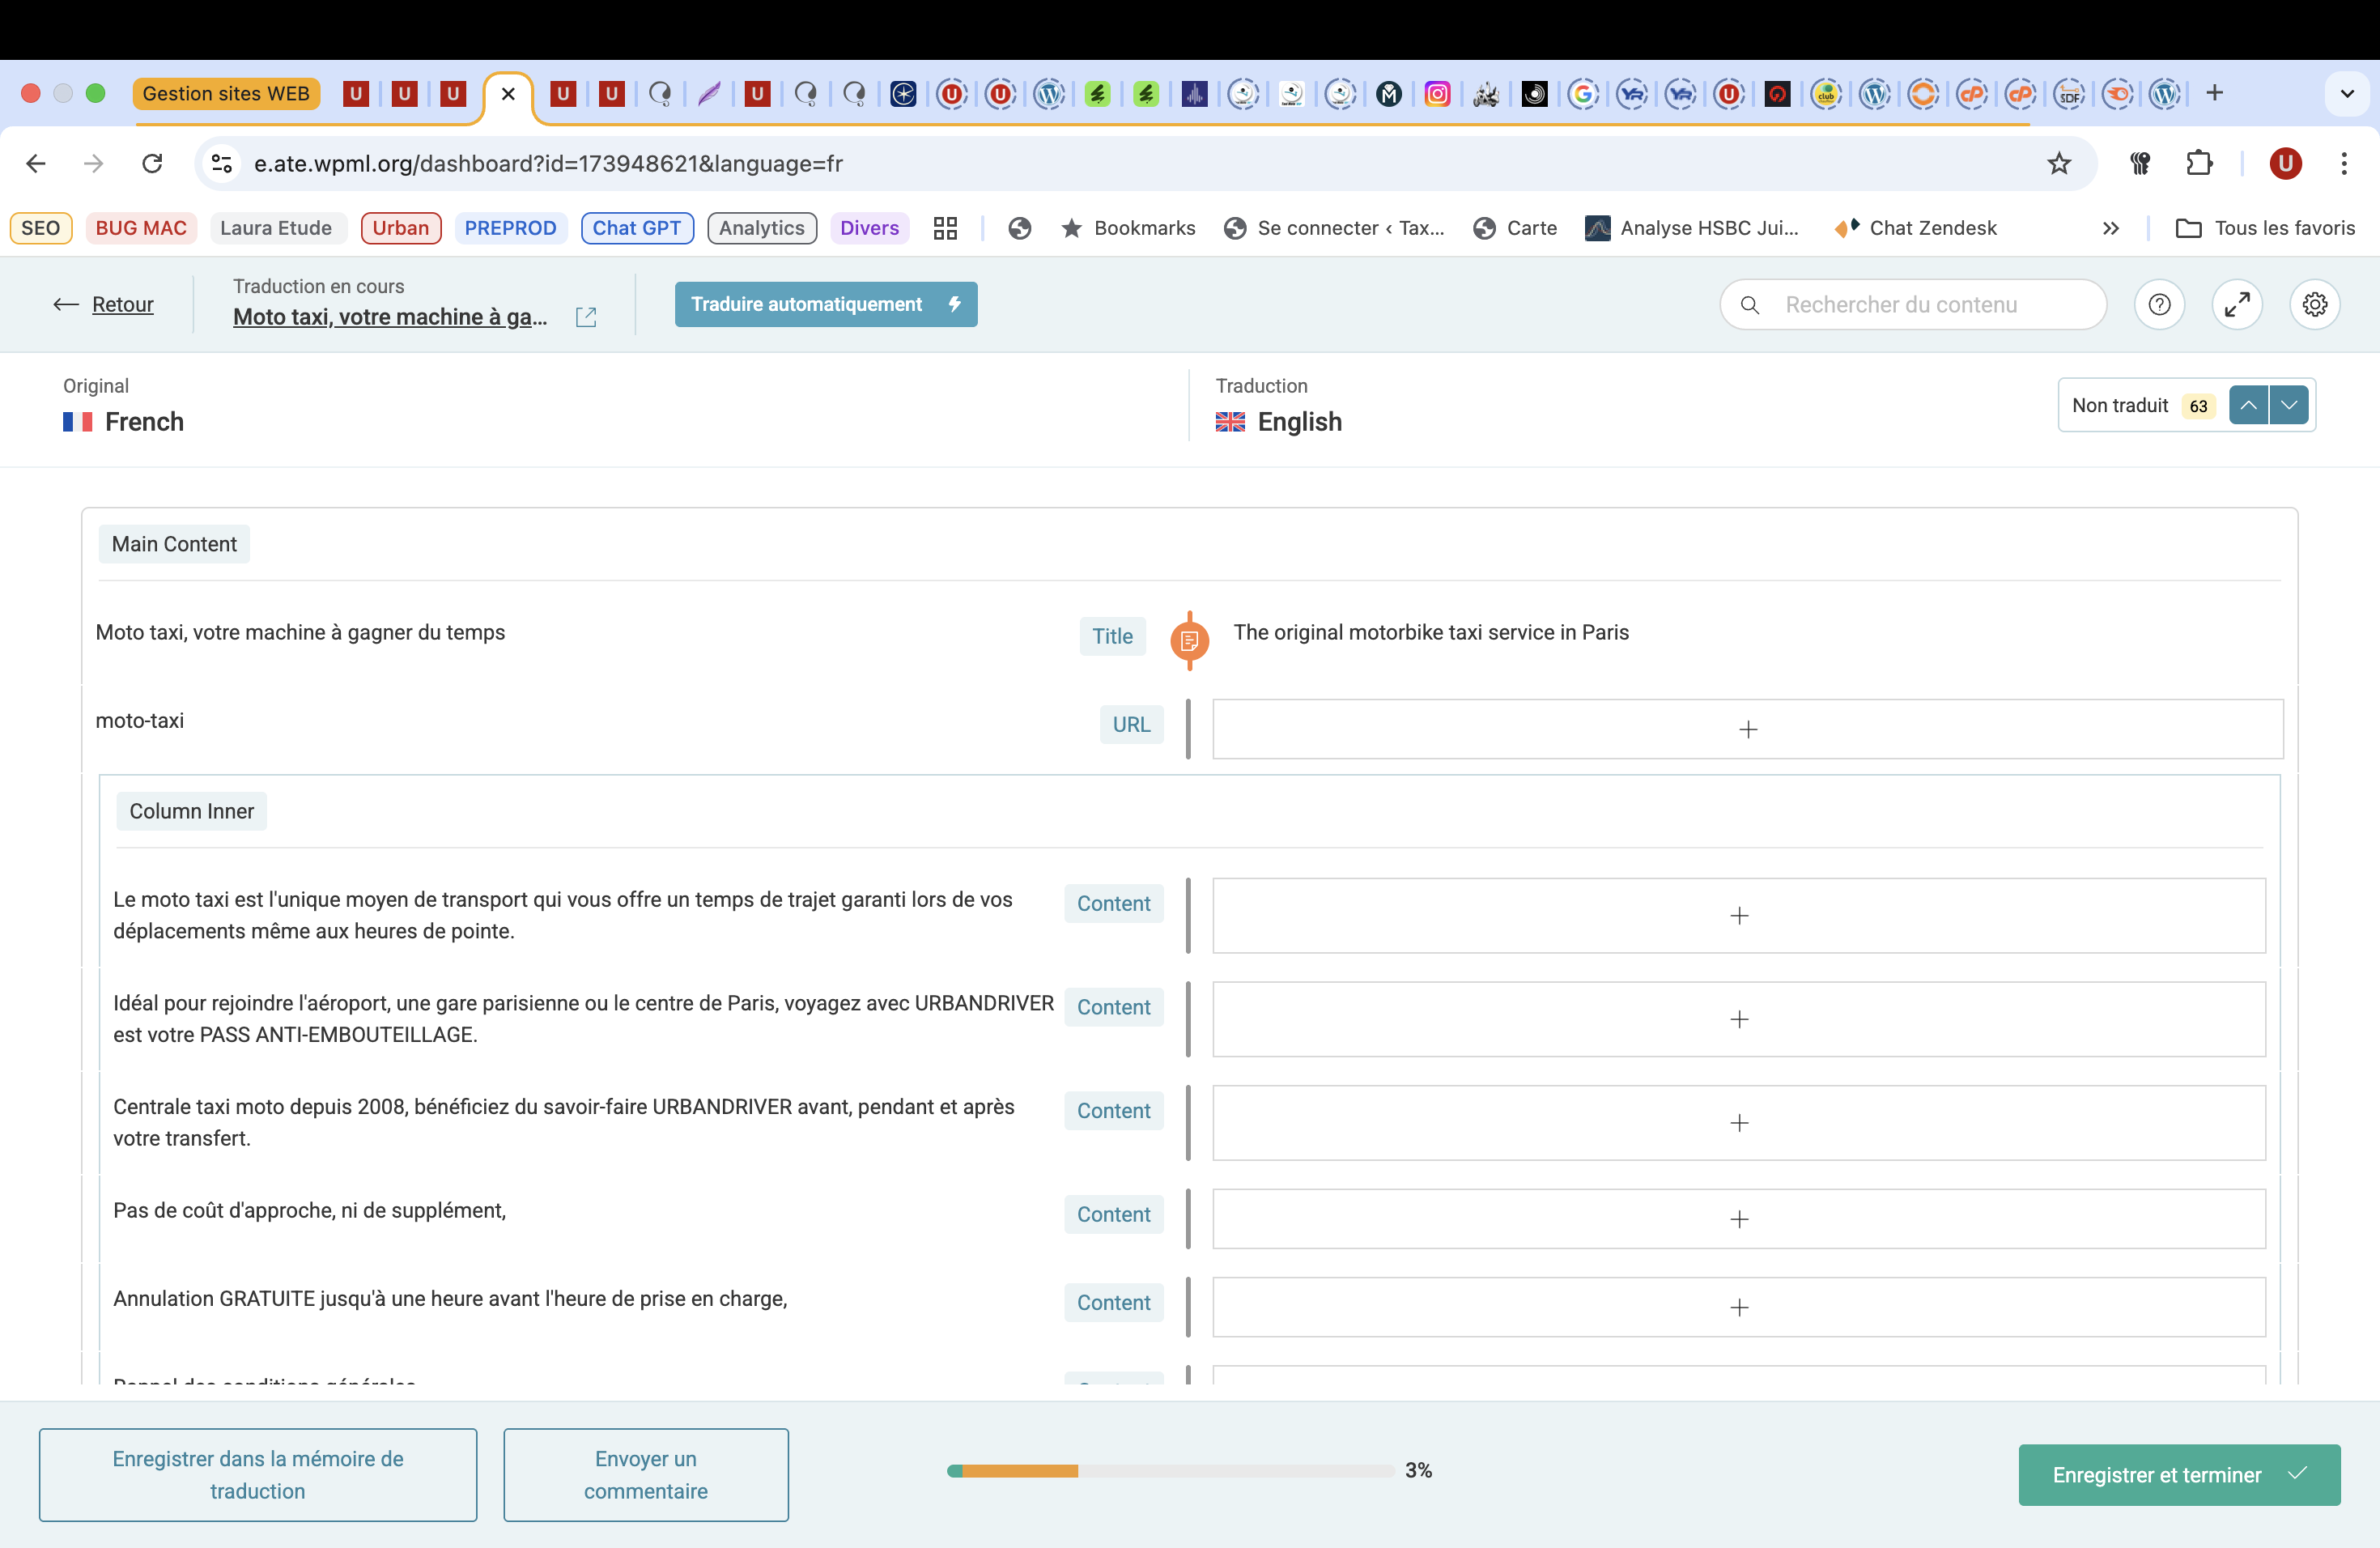Click the orange title translation status icon

[x=1189, y=640]
